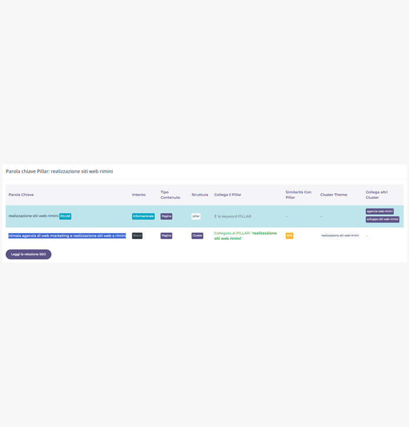
Task: Click the "realizzazione siti web rimini" Cluster Theme tag
Action: coord(340,236)
